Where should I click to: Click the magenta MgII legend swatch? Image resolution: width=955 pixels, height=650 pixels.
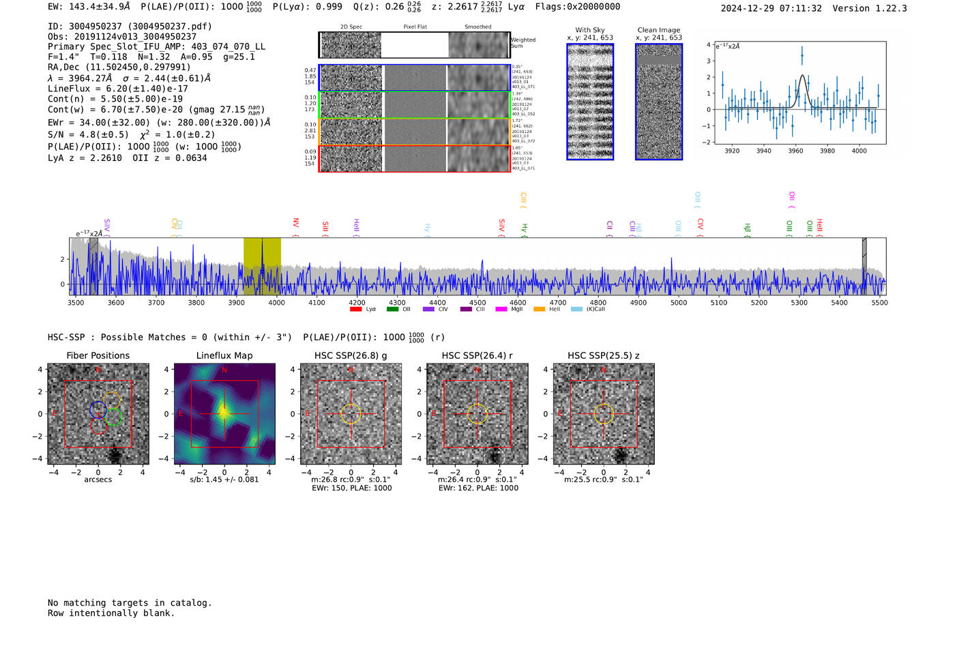click(501, 309)
